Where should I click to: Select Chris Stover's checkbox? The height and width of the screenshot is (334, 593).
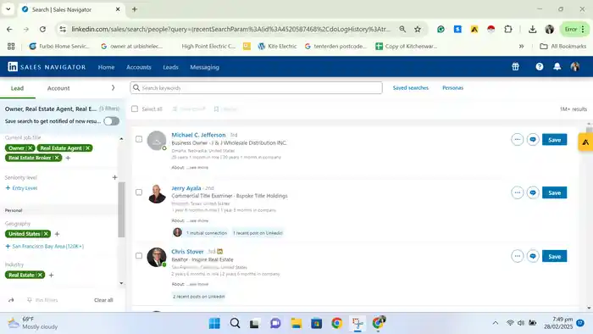139,256
